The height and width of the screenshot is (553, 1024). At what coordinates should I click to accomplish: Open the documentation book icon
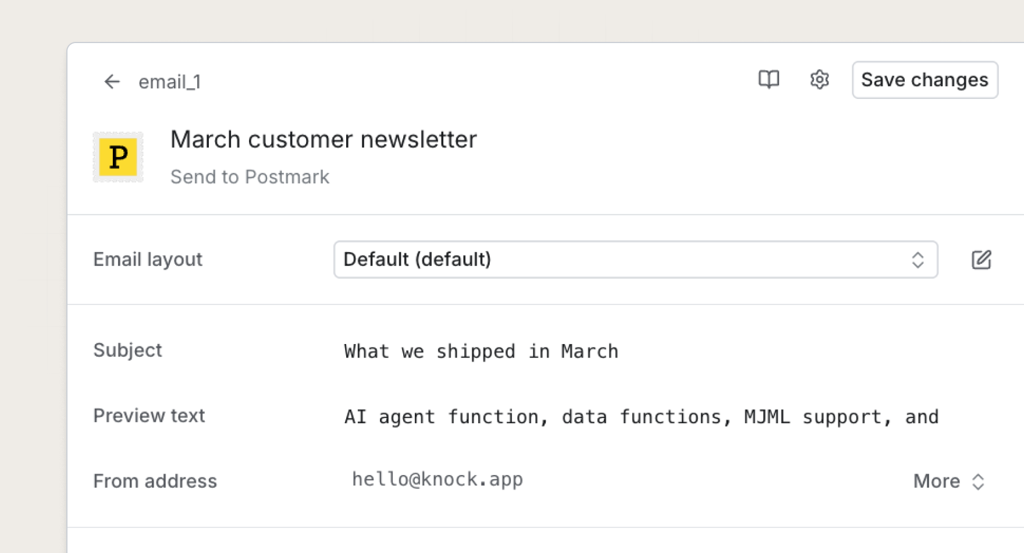click(769, 79)
